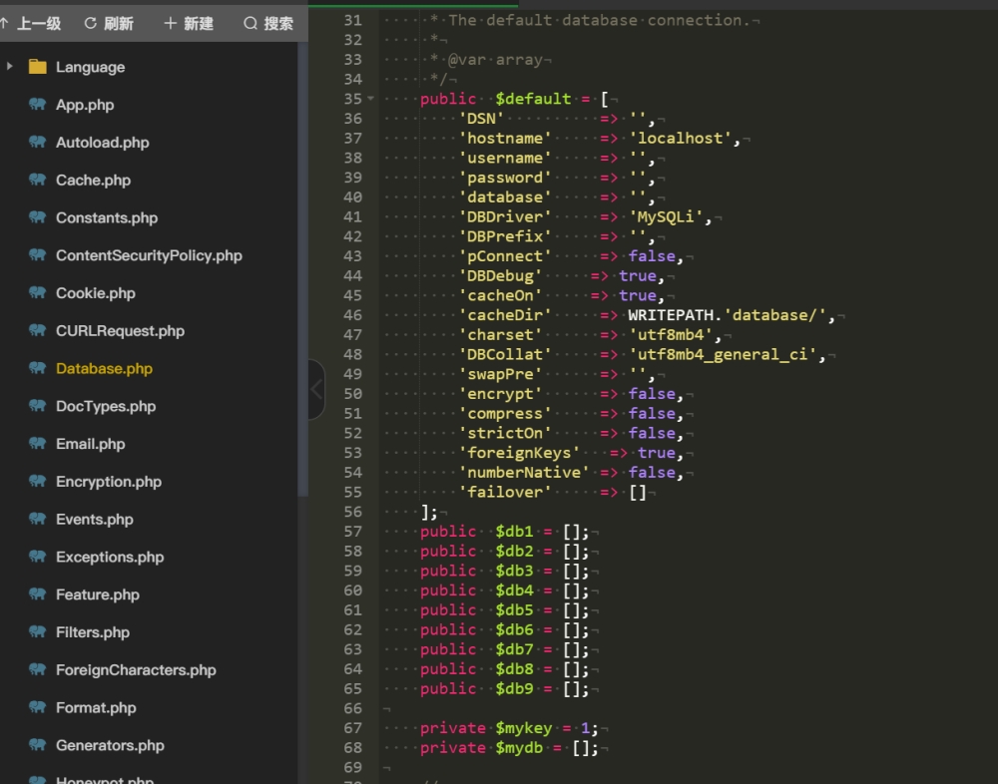Screen dimensions: 998x784
Task: Open Format.php in the file tree
Action: tap(96, 707)
